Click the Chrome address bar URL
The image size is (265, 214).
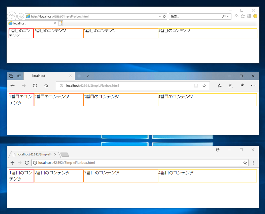click(x=67, y=163)
